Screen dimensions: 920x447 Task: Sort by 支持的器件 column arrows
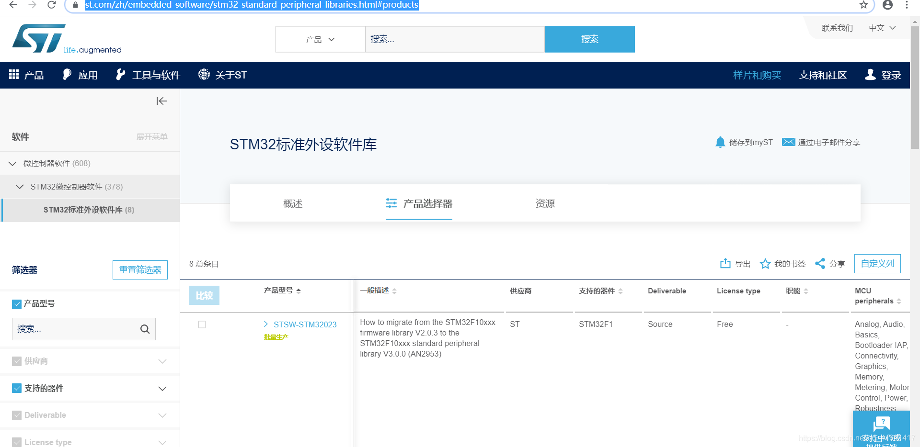(x=621, y=291)
